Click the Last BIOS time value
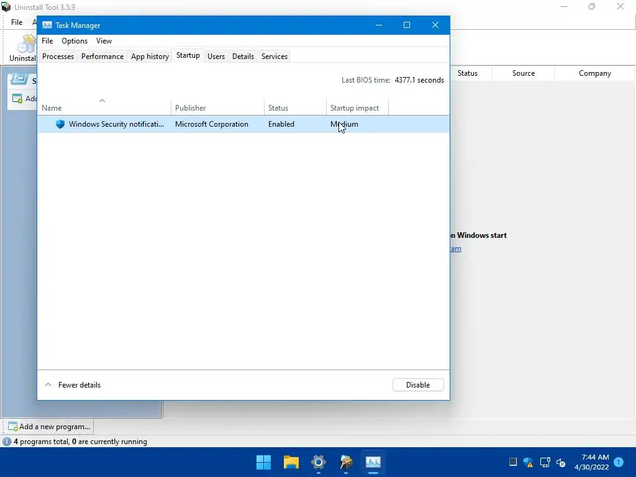Screen dimensions: 636x477 pyautogui.click(x=419, y=80)
